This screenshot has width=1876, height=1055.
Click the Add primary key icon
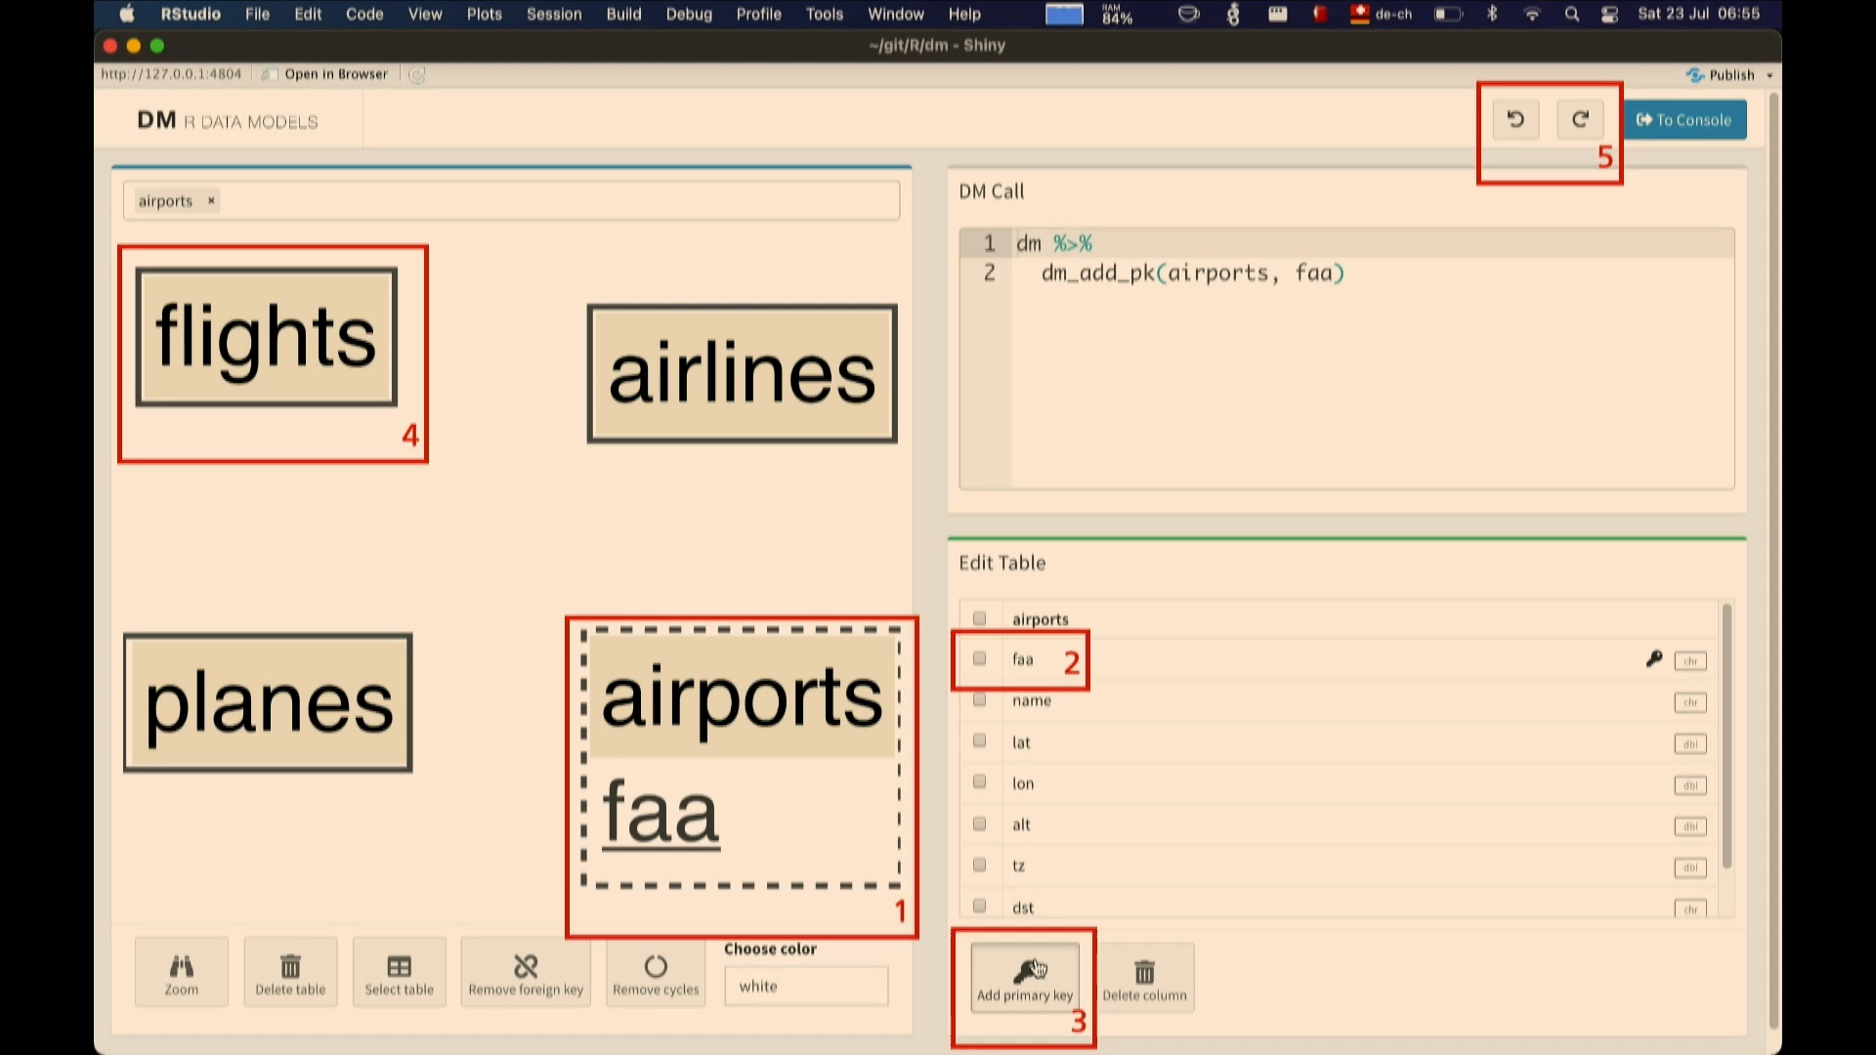(x=1024, y=972)
